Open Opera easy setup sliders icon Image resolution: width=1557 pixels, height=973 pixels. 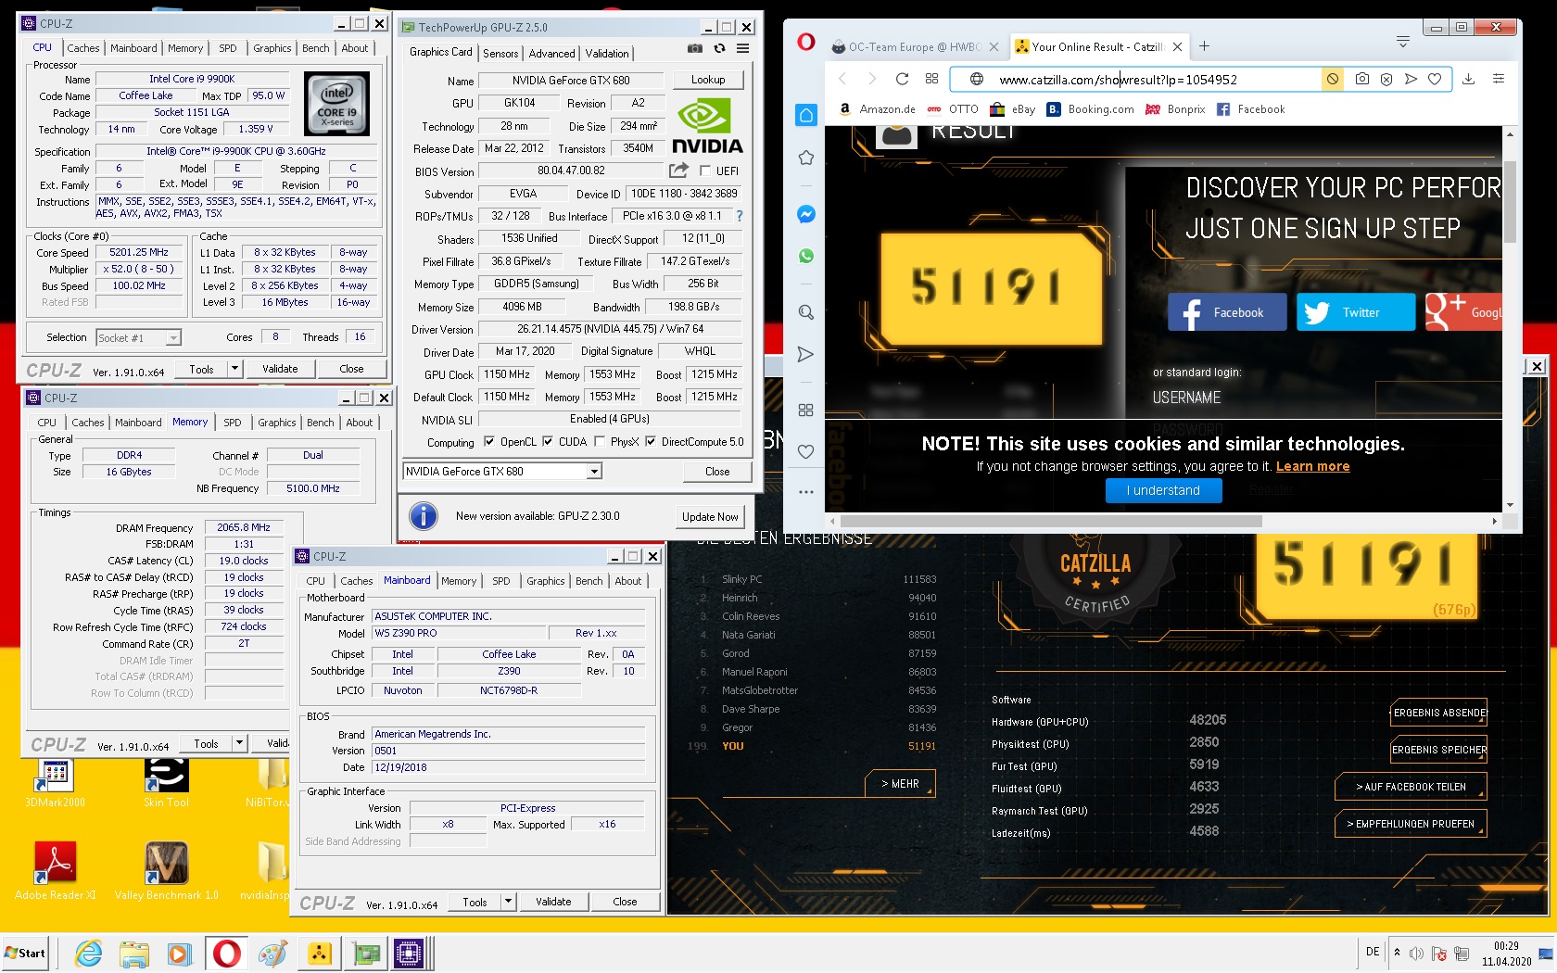[1498, 79]
